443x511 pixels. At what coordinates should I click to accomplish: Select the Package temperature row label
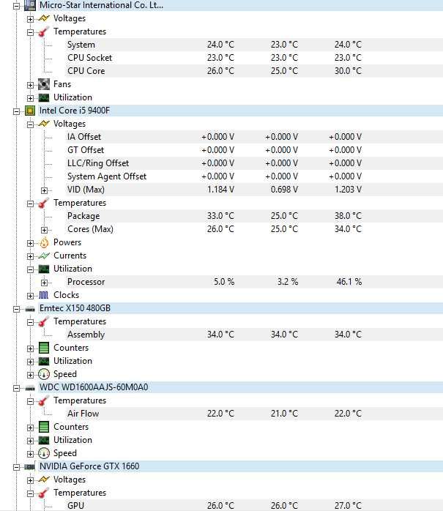pyautogui.click(x=83, y=216)
